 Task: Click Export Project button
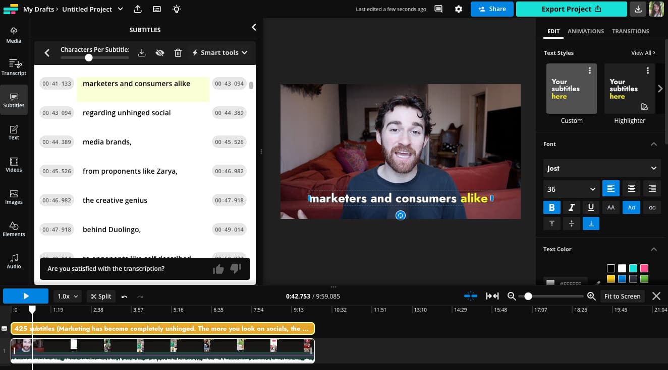[572, 9]
